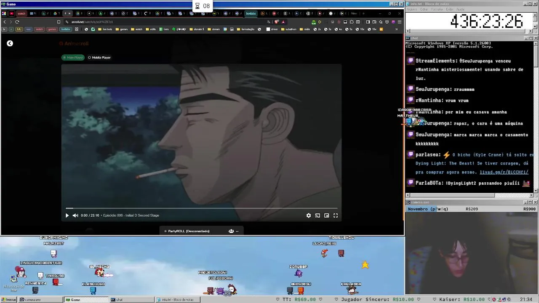The image size is (539, 303).
Task: Click 'Episódio 006 - Initial D Second Stage' text
Action: coord(131,215)
